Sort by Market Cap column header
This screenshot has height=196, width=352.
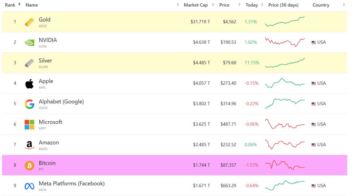coord(196,5)
